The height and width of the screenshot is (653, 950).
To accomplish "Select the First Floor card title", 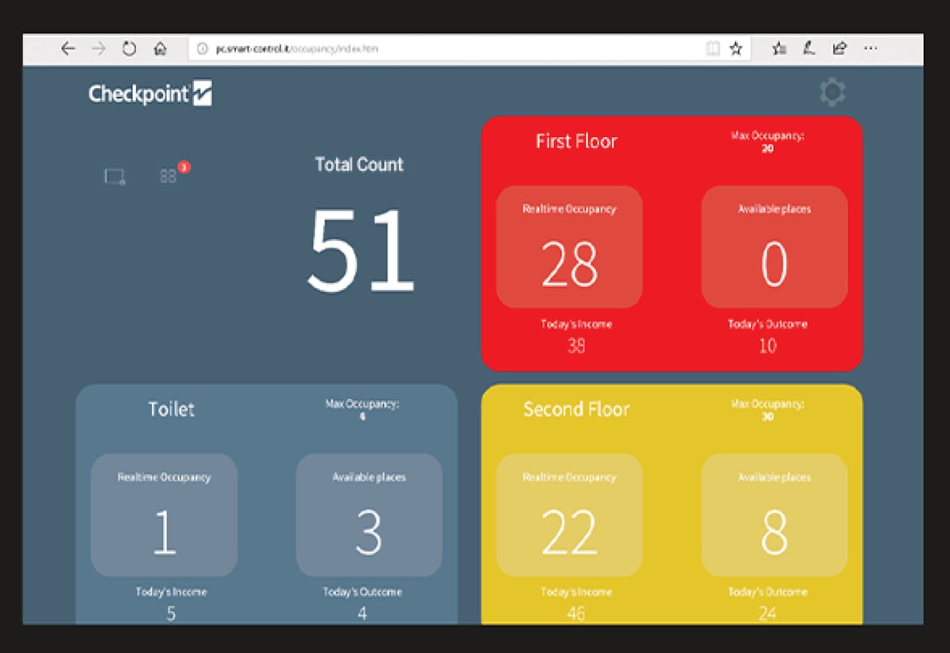I will [x=576, y=142].
